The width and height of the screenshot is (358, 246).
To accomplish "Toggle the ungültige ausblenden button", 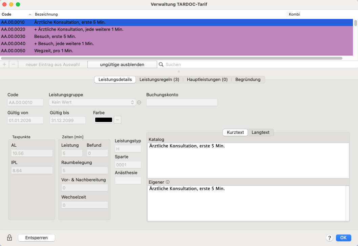I will pos(122,64).
